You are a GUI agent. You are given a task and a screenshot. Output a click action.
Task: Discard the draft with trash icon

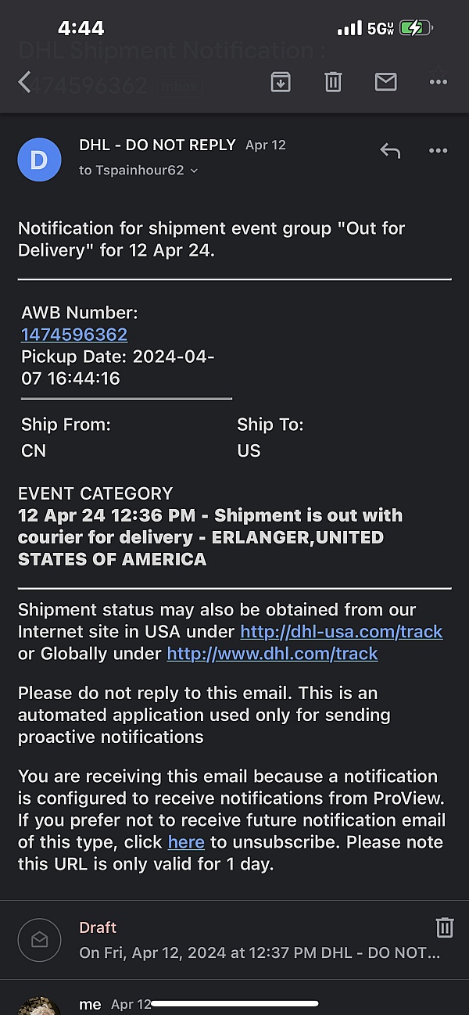[444, 927]
